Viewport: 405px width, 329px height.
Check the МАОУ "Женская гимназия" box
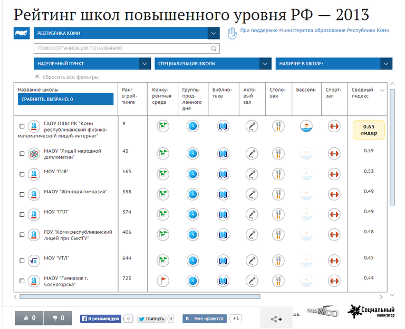point(22,194)
